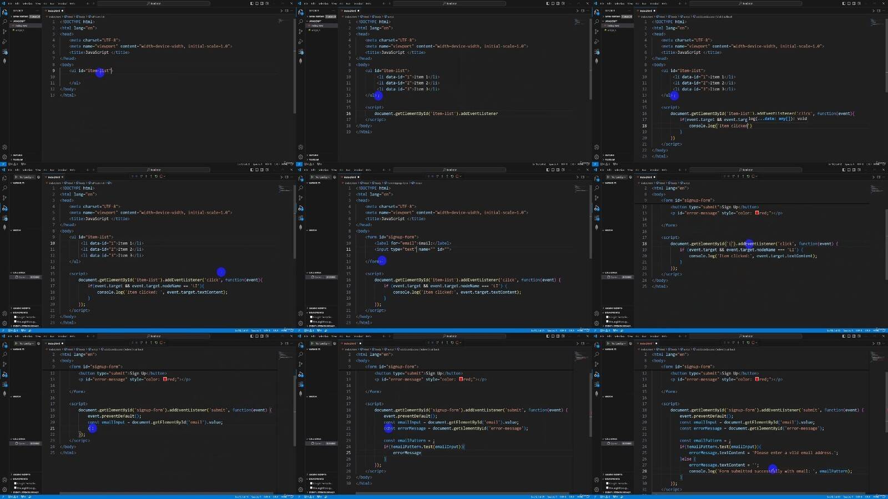Image resolution: width=888 pixels, height=499 pixels.
Task: Toggle Uncaught Exceptions checkbox, window on line 21
Action: tap(15, 488)
